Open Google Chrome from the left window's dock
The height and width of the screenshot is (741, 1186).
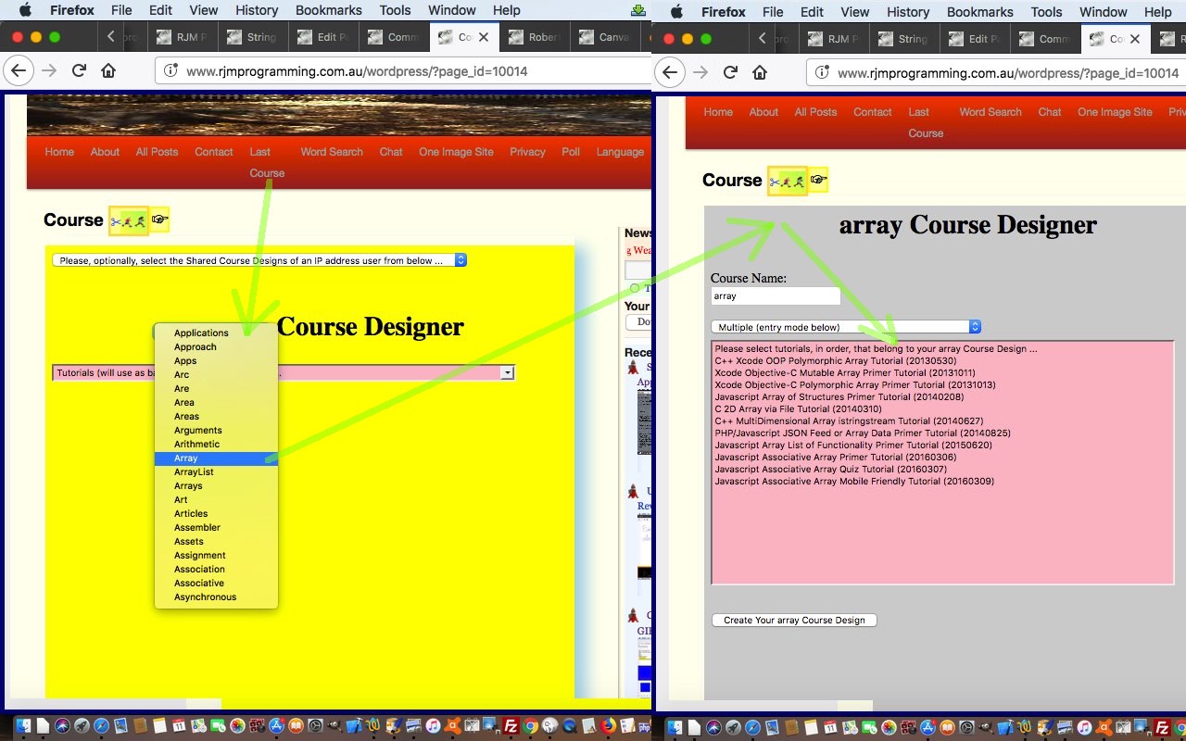(x=530, y=726)
